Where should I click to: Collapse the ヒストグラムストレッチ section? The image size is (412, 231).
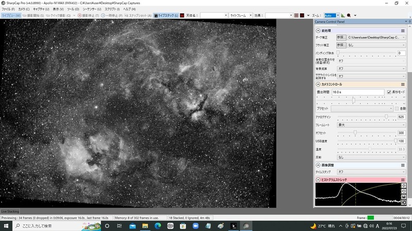tap(318, 180)
